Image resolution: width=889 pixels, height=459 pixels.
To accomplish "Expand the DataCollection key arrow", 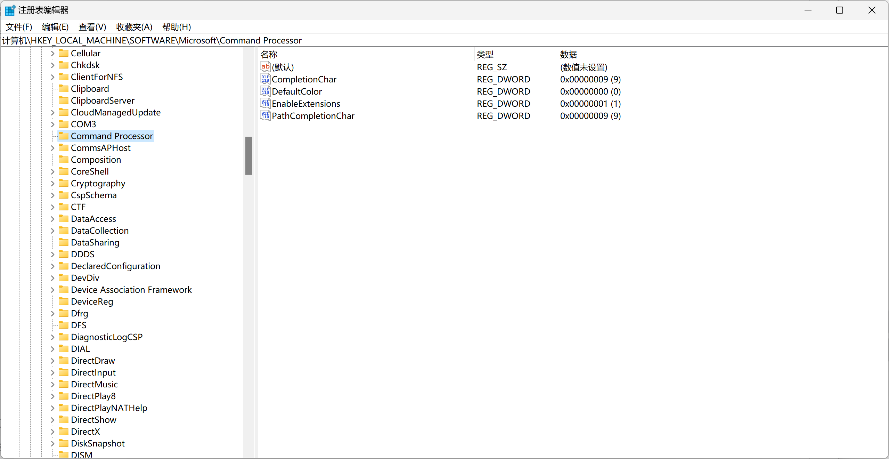I will (52, 231).
